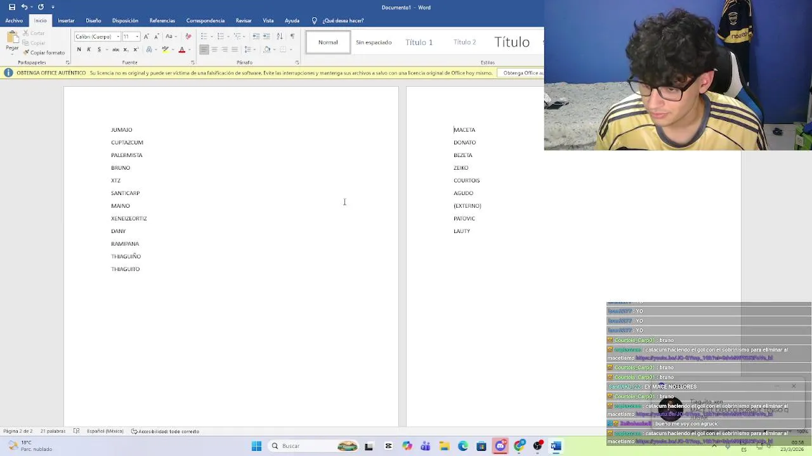The height and width of the screenshot is (456, 812).
Task: Clear all formatting eraser icon
Action: click(x=188, y=36)
